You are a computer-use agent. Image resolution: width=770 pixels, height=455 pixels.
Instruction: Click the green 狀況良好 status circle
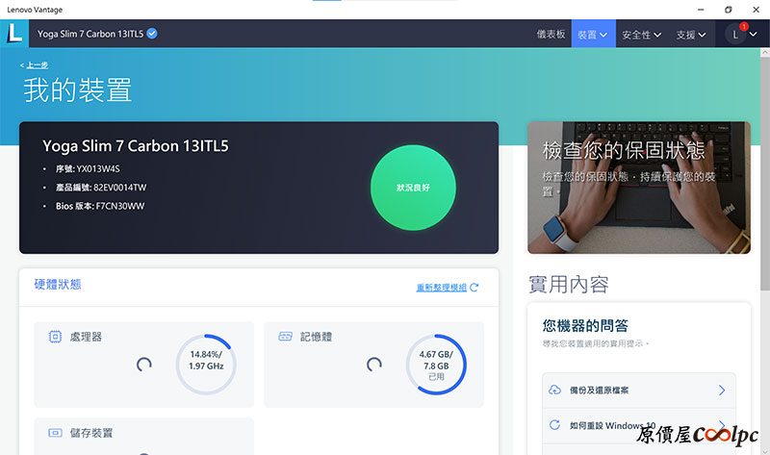click(413, 188)
